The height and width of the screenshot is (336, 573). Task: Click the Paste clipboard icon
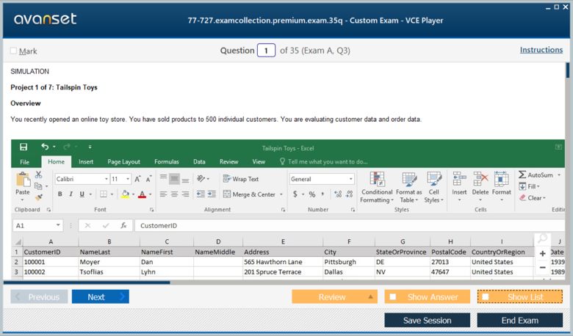[23, 180]
